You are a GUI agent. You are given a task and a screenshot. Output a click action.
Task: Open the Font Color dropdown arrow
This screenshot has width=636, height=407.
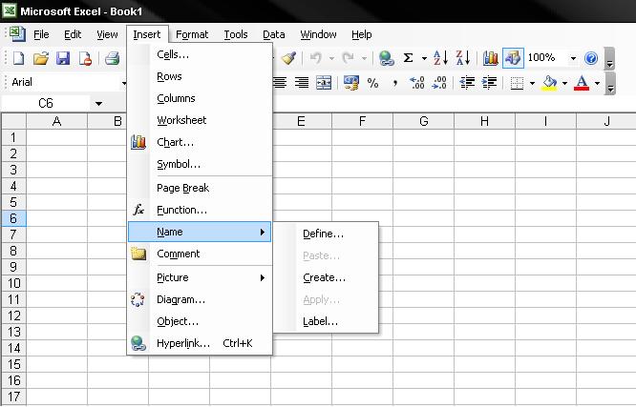pyautogui.click(x=597, y=84)
